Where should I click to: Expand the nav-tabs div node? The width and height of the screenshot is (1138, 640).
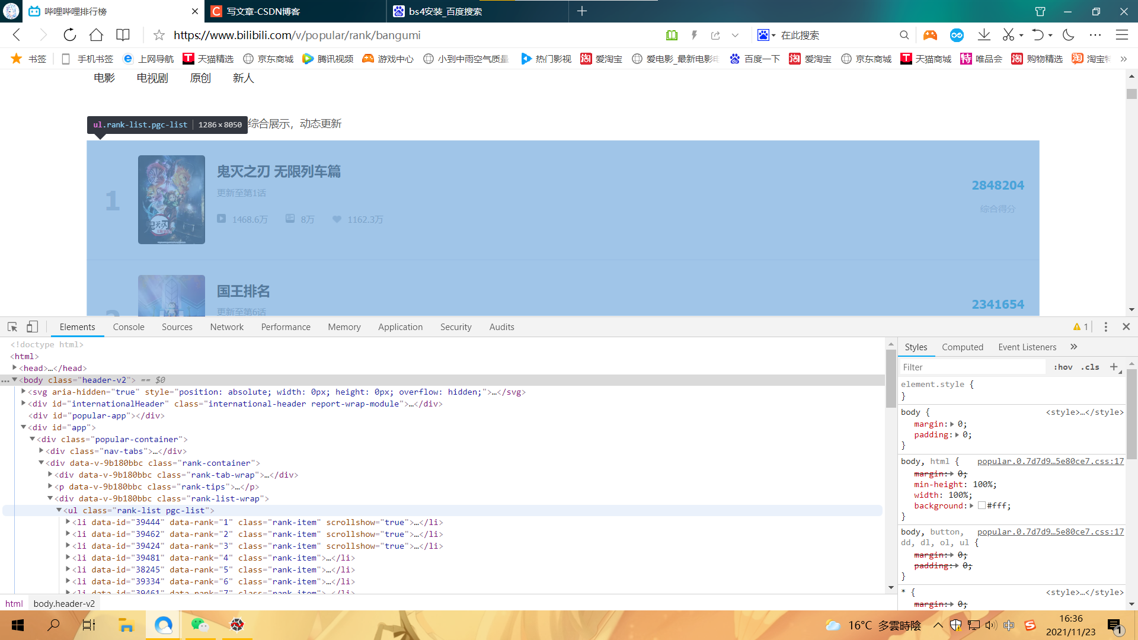pyautogui.click(x=41, y=451)
